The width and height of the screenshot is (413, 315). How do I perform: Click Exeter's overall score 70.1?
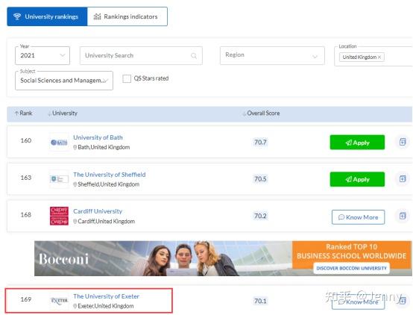click(260, 301)
